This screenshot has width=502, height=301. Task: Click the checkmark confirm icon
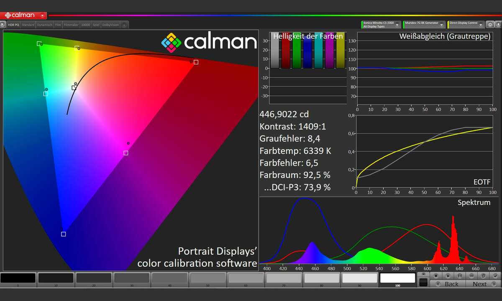(495, 276)
